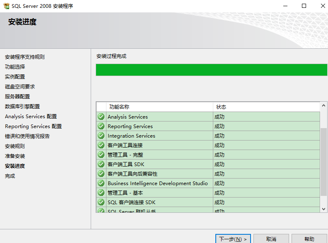The height and width of the screenshot is (243, 328).
Task: Click the 取消 button
Action: [271, 239]
